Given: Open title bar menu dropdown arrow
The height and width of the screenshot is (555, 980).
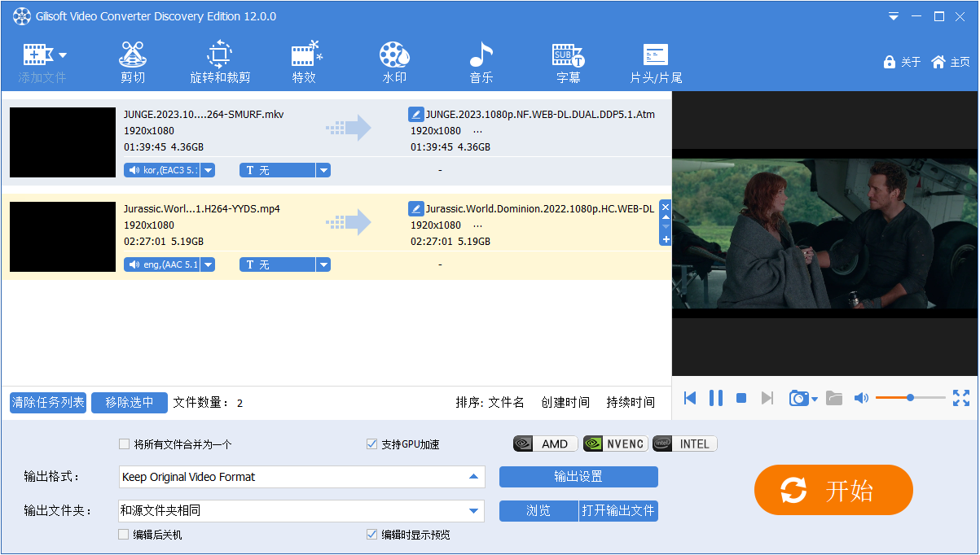Looking at the screenshot, I should pos(894,16).
